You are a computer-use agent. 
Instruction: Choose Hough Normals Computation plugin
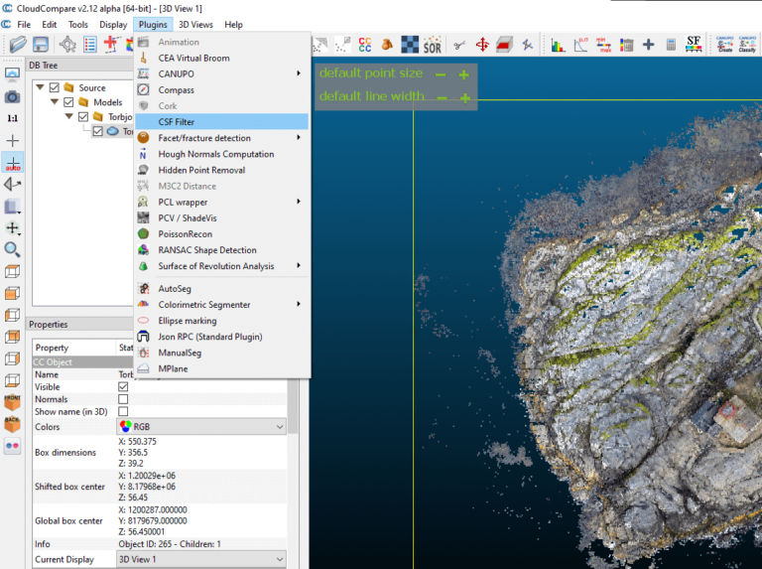point(222,154)
